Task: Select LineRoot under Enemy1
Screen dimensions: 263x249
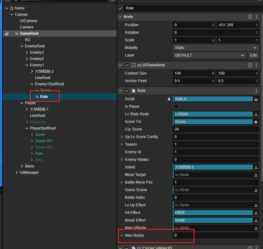Action: click(43, 78)
